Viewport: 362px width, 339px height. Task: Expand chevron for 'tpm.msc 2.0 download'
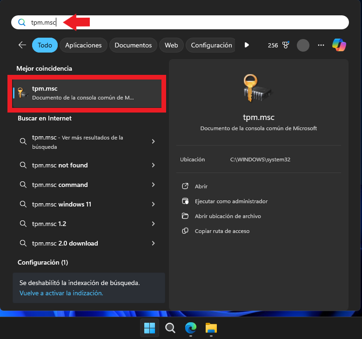[153, 243]
